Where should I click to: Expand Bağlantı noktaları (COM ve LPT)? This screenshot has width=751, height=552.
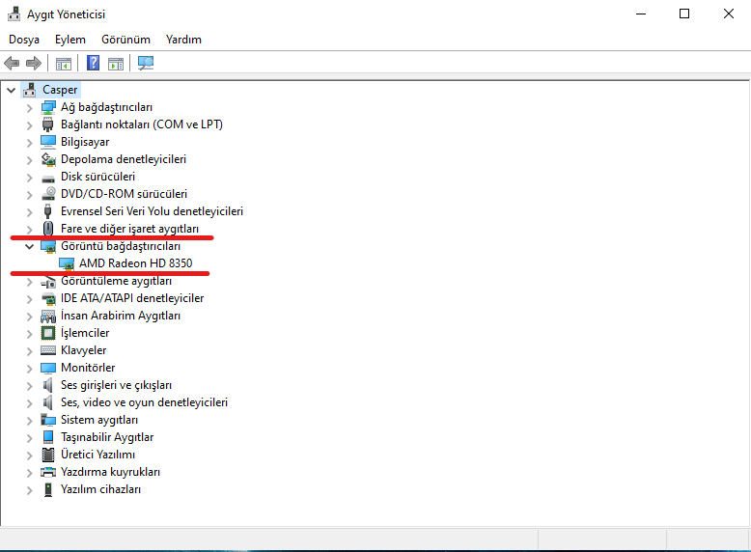coord(29,125)
